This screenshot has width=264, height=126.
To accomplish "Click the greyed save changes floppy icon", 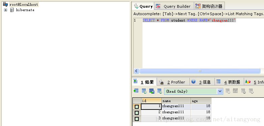I will pyautogui.click(x=235, y=91).
